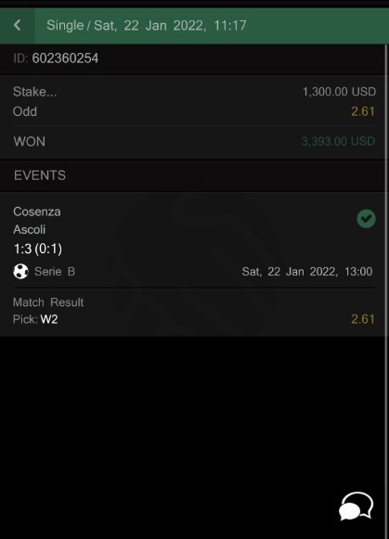Click the Single bet date header title
This screenshot has height=539, width=389.
tap(147, 25)
